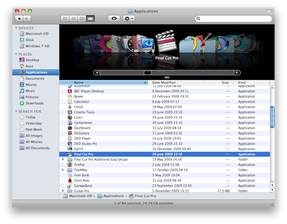287x224 pixels.
Task: Select the Color application row
Action: tap(165, 117)
